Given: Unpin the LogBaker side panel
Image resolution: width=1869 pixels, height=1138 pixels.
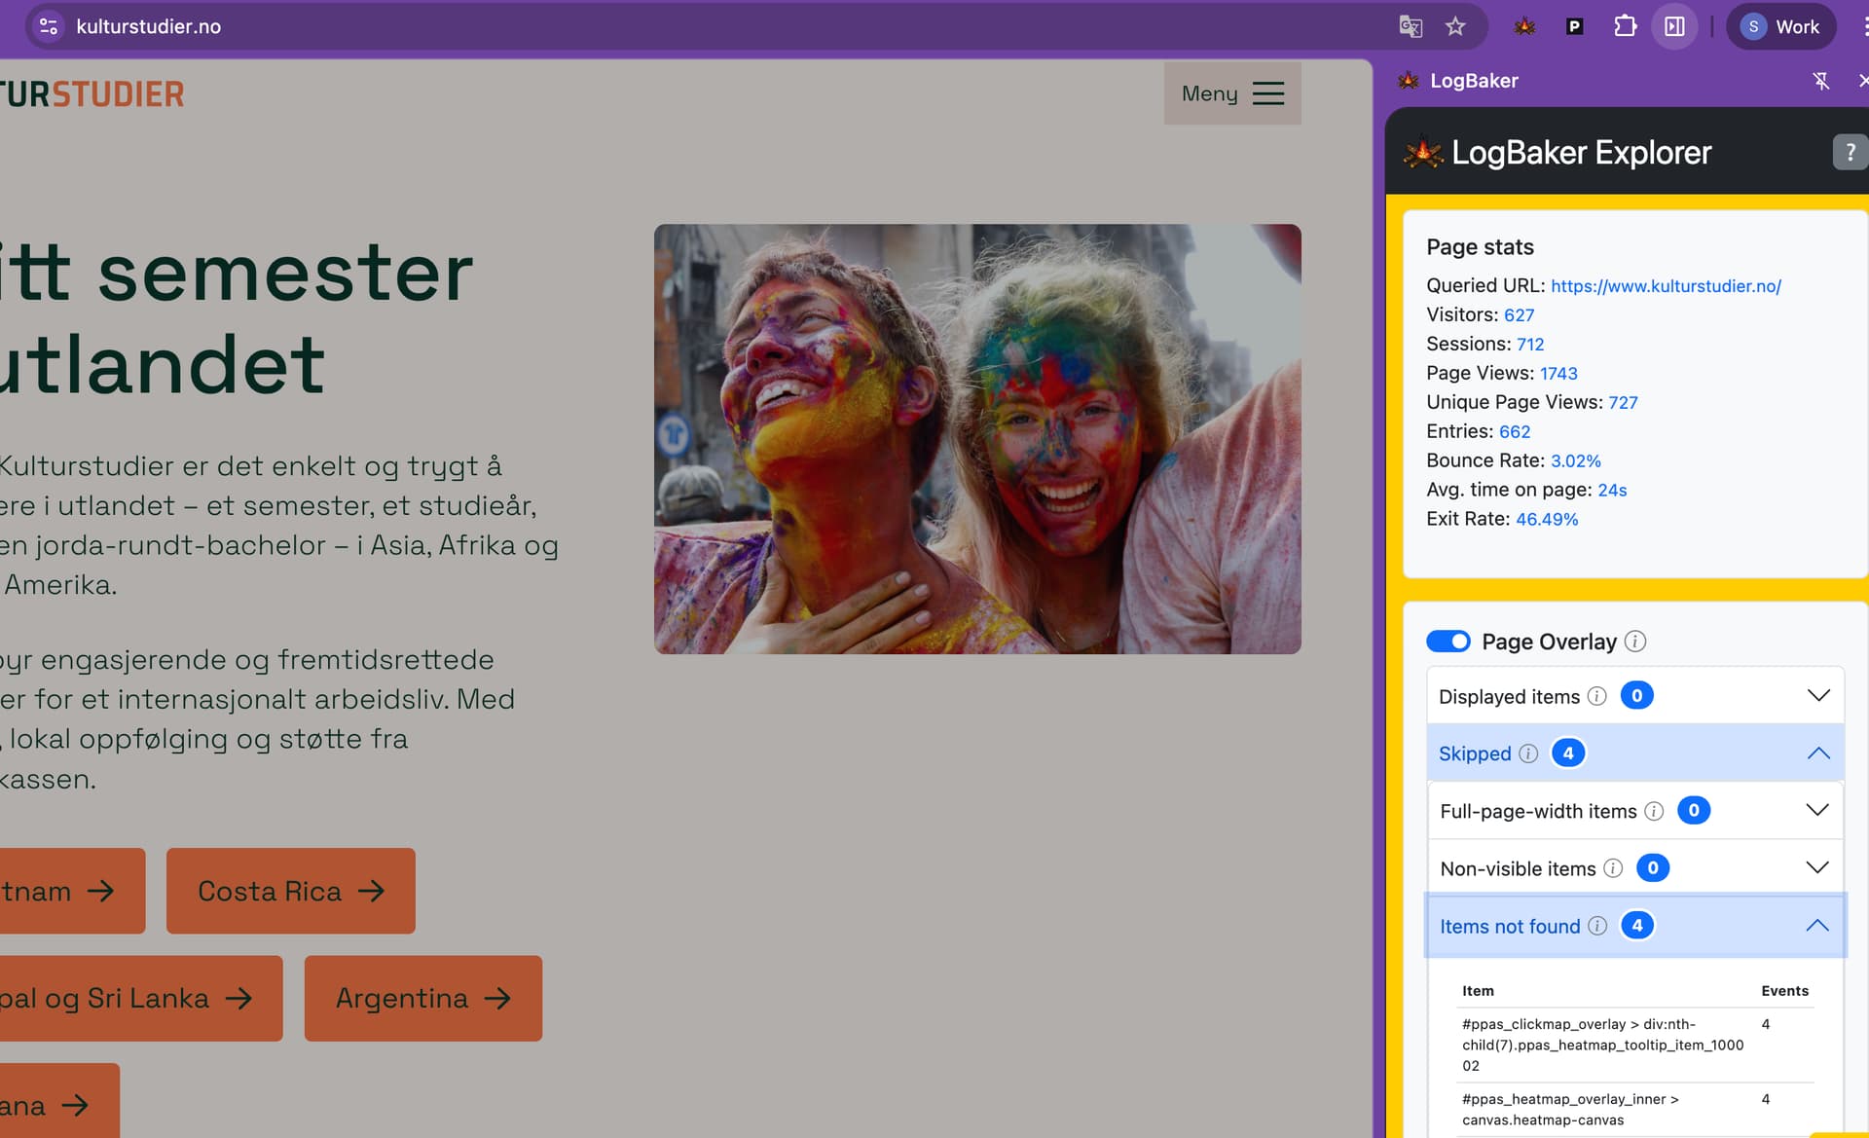Looking at the screenshot, I should click(x=1821, y=81).
